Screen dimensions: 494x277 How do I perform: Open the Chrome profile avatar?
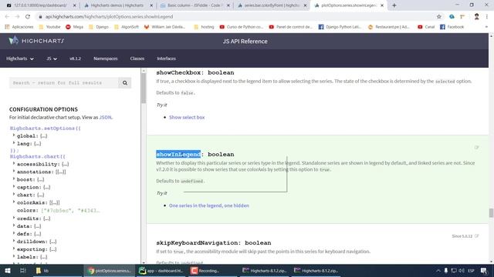(476, 17)
